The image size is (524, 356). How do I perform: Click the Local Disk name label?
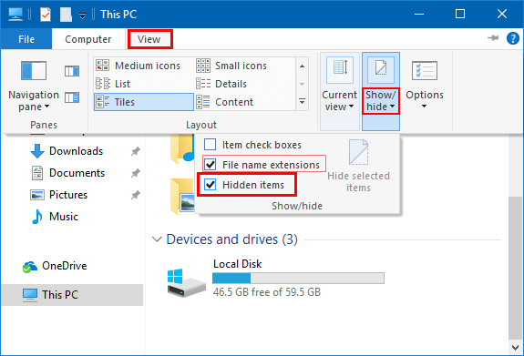237,264
